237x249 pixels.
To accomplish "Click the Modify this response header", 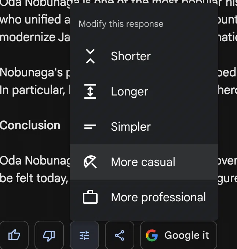I will [x=121, y=24].
